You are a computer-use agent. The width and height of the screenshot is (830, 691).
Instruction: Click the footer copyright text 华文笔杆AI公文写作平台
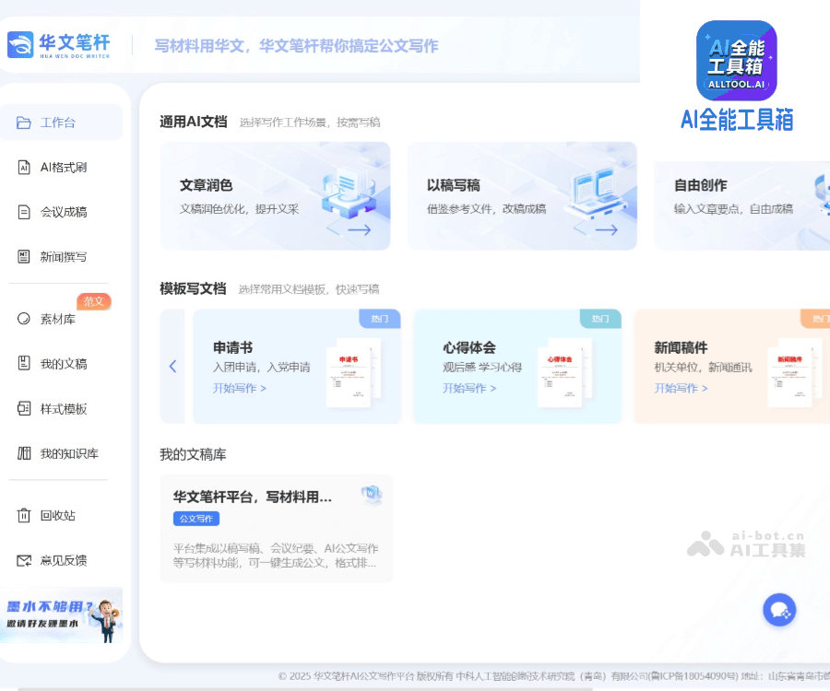[x=363, y=676]
